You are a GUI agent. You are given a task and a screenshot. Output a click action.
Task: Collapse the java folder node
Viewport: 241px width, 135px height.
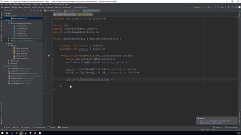(x=6, y=21)
